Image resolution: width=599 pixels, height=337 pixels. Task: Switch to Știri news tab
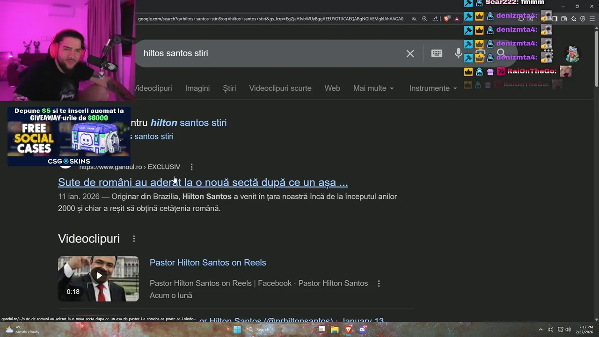229,88
